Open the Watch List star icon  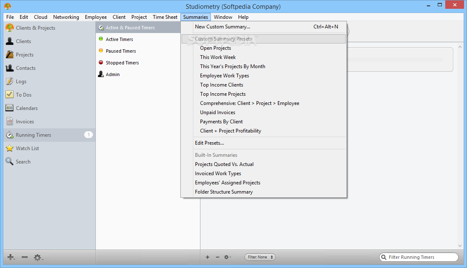pos(10,148)
